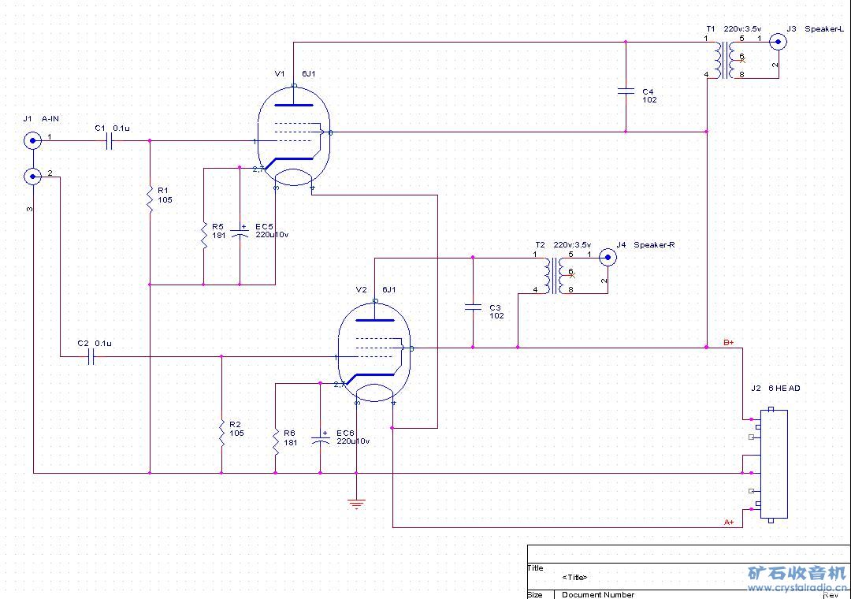The width and height of the screenshot is (851, 599).
Task: Select the EC6 electrolytic capacitor symbol
Action: coord(320,439)
